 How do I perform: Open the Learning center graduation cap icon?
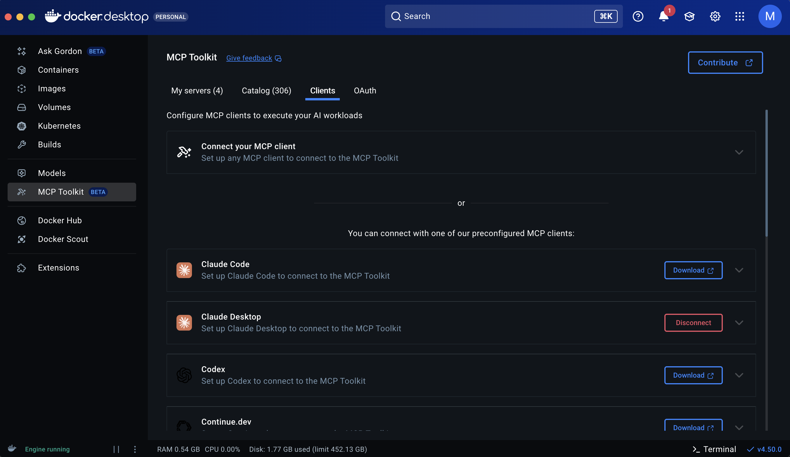[x=689, y=16]
